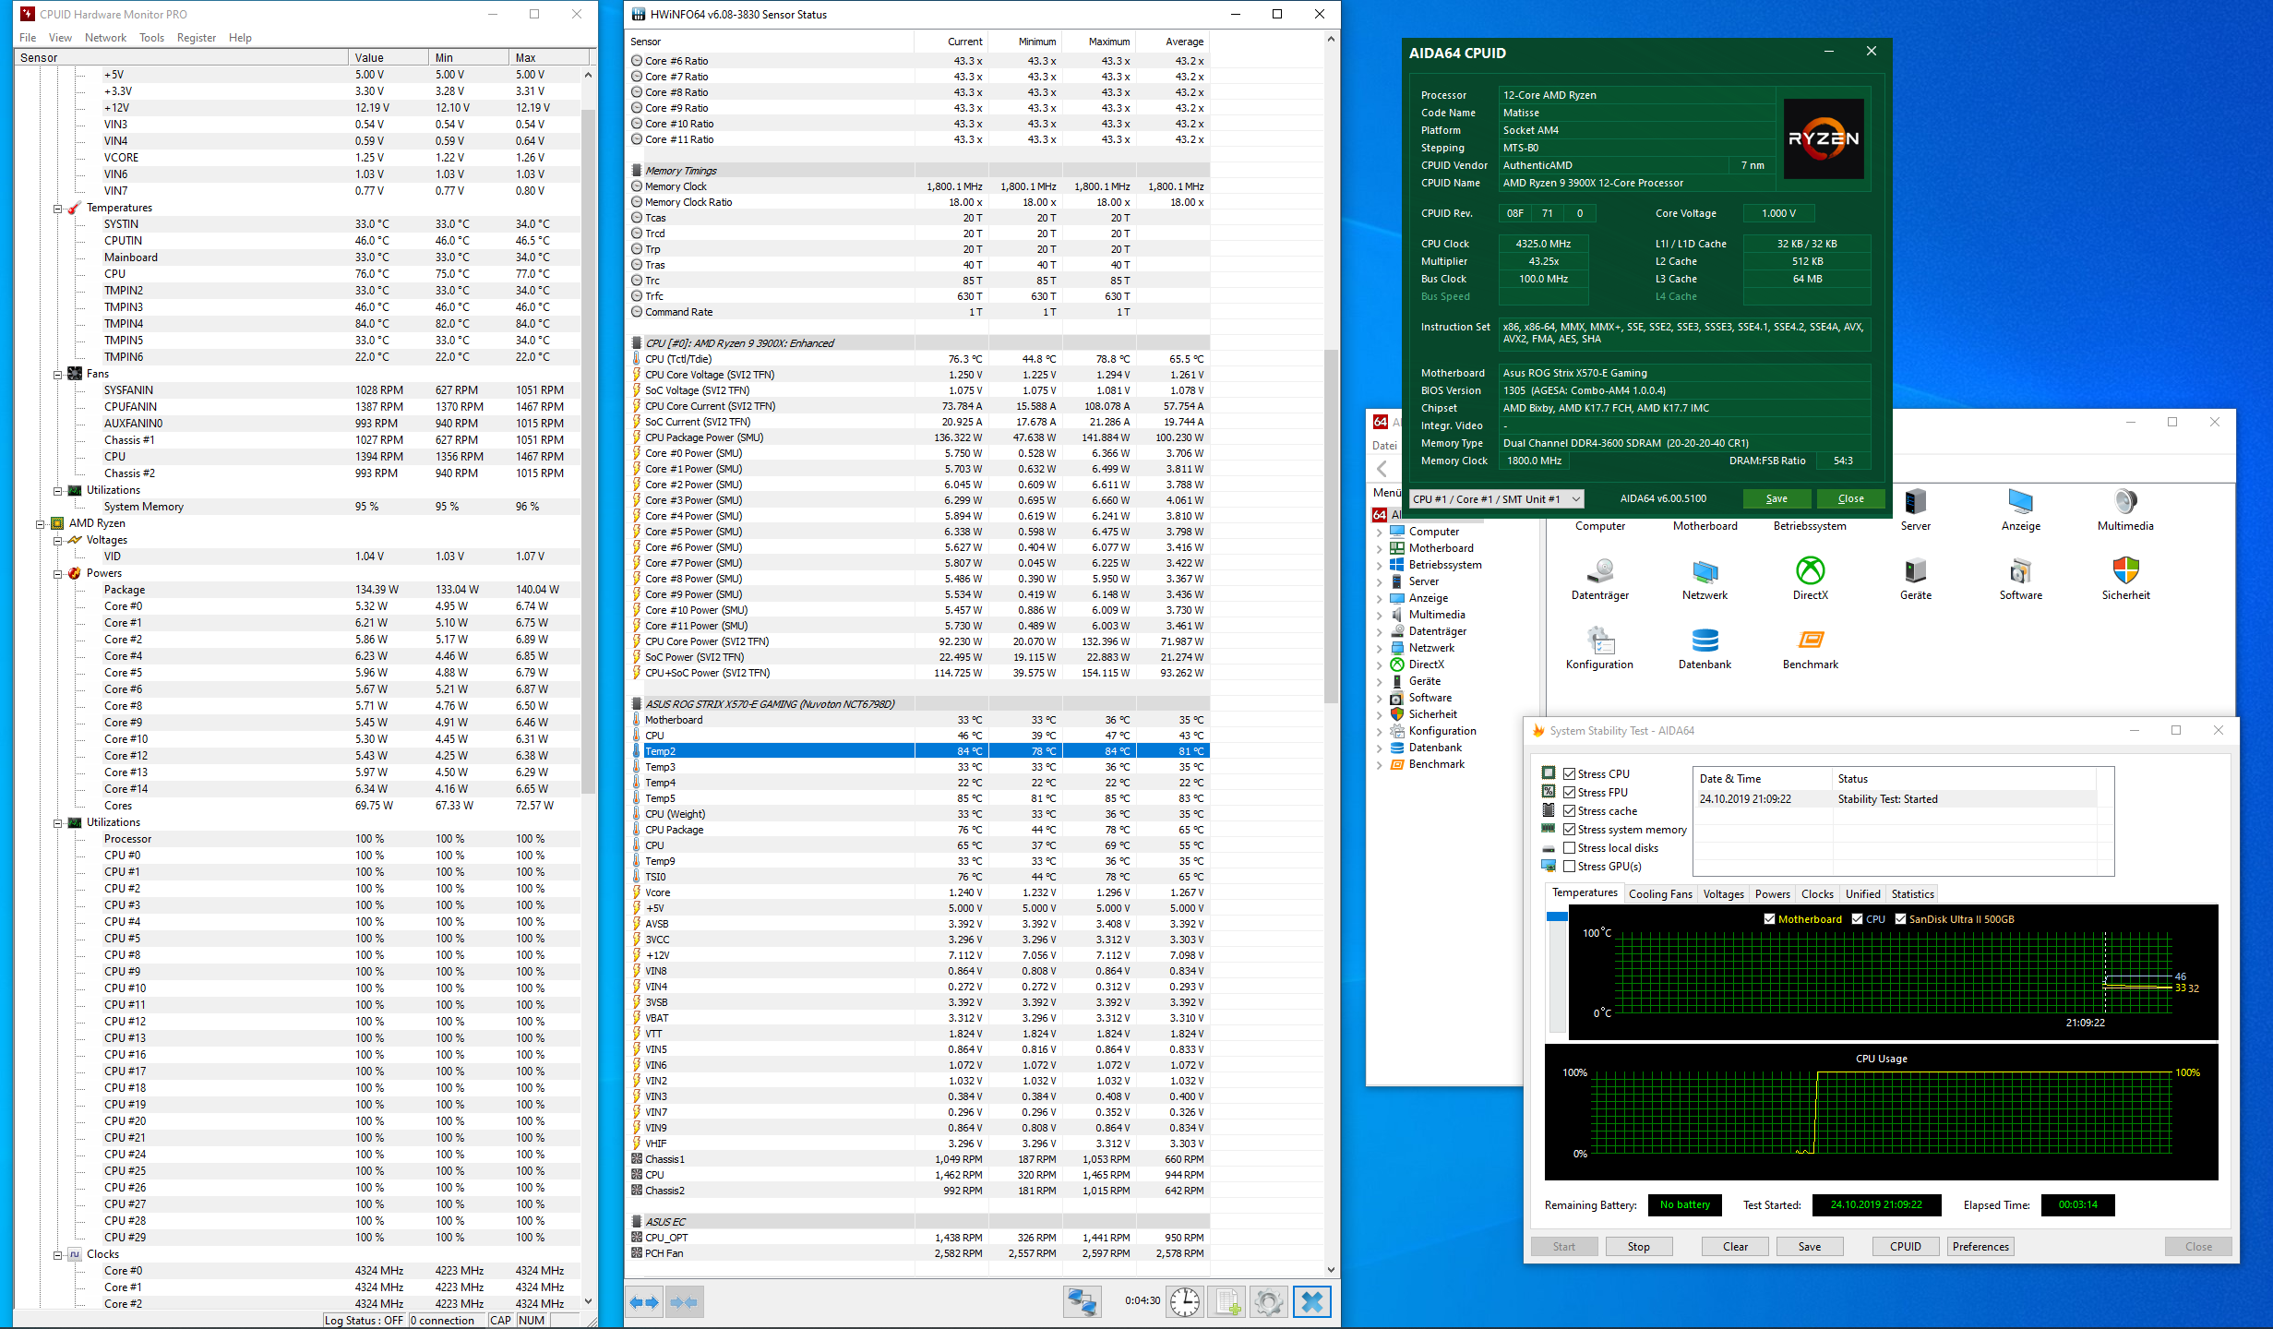
Task: Expand Benchmark in AIDA64 tree
Action: (1380, 765)
